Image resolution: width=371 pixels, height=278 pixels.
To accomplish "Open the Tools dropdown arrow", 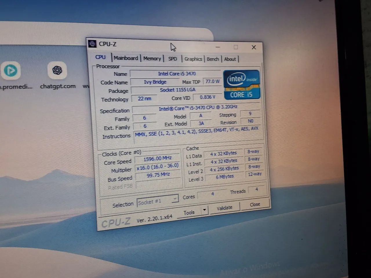I will pos(204,209).
